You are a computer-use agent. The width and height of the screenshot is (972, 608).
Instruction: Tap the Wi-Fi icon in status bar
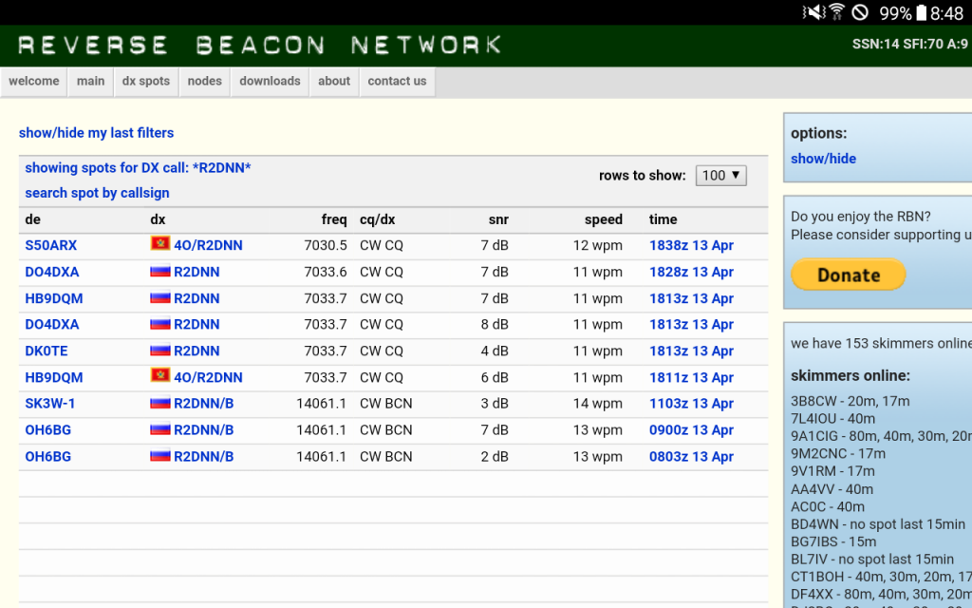pos(837,12)
